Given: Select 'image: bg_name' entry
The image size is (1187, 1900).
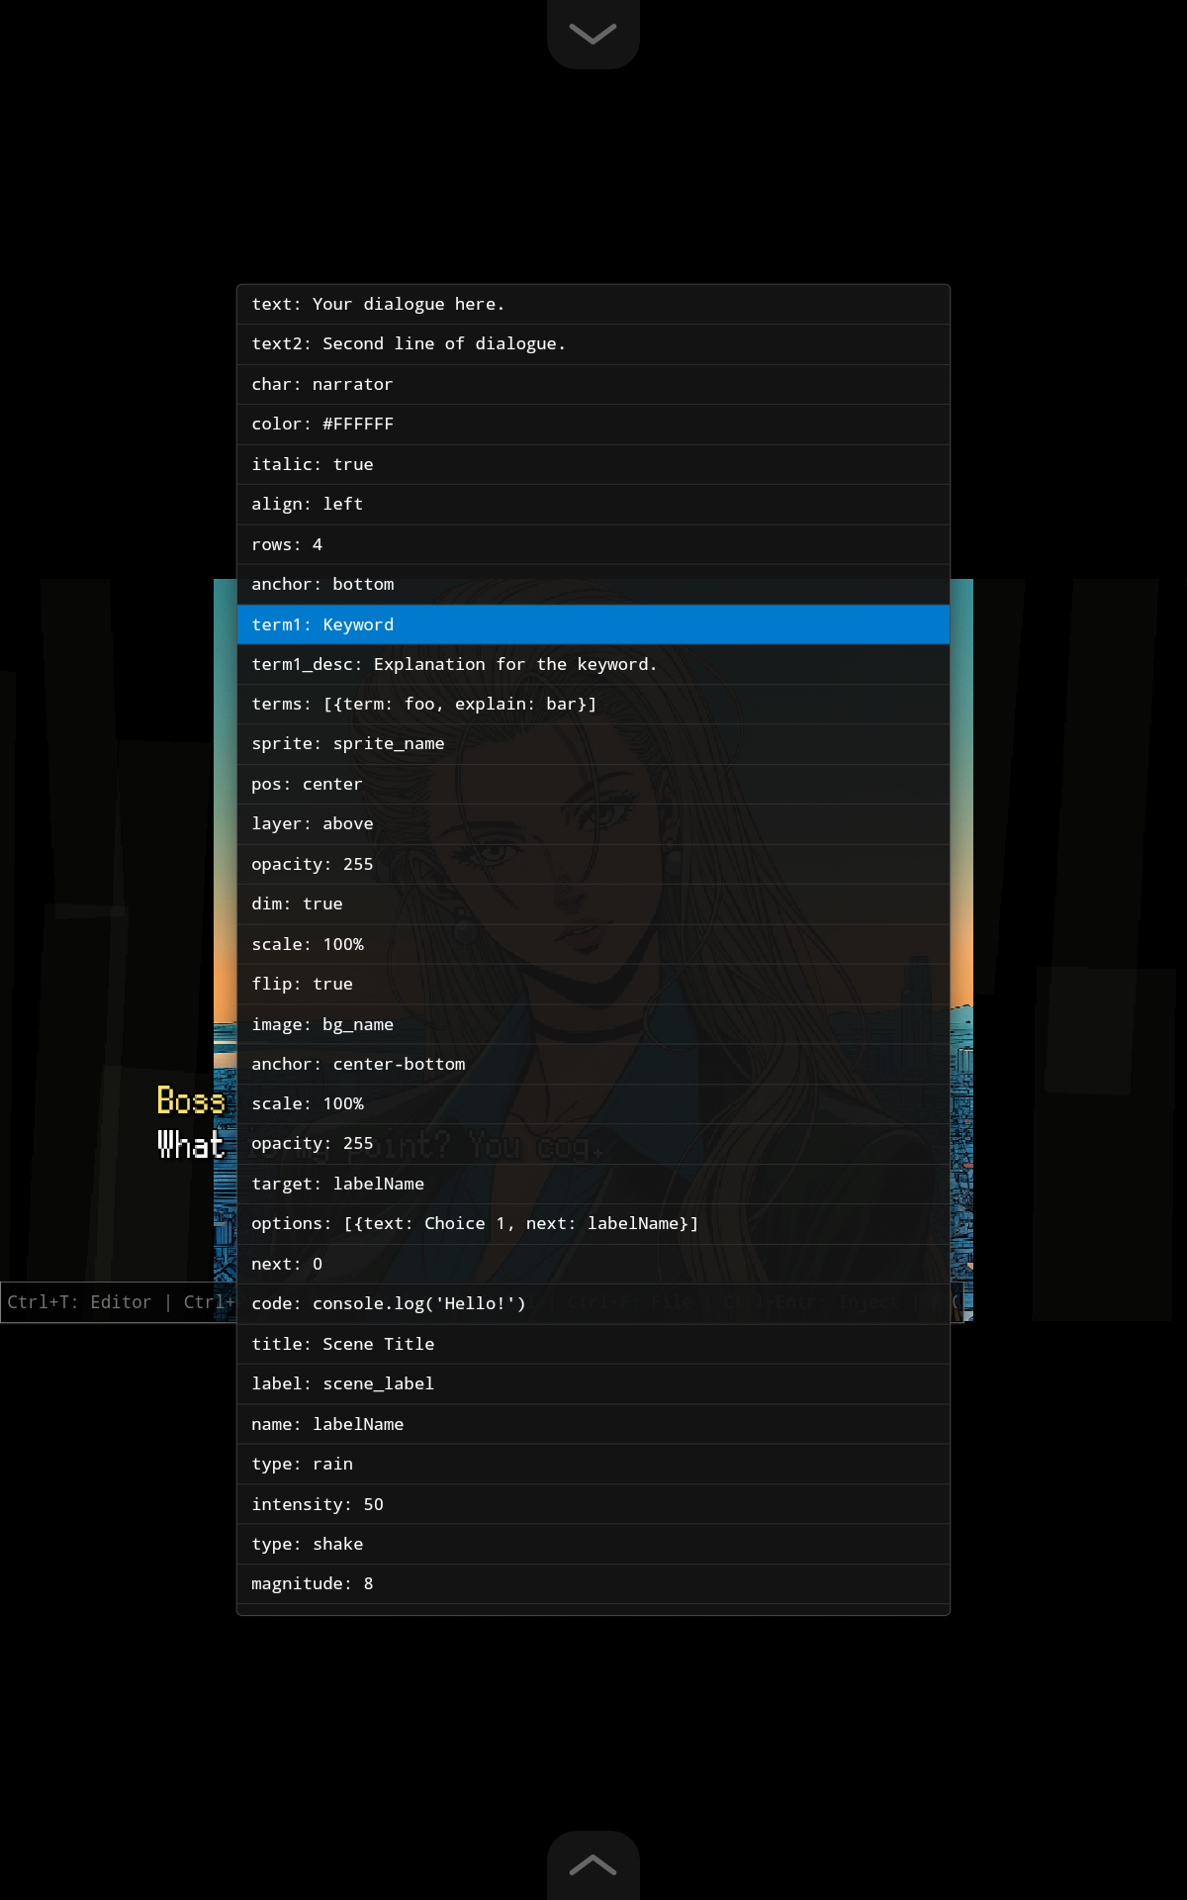Looking at the screenshot, I should click(593, 1024).
